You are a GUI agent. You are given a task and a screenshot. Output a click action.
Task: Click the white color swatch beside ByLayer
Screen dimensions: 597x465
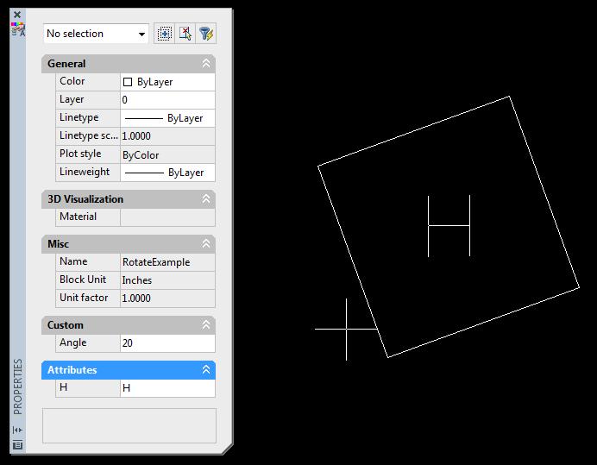tap(128, 82)
